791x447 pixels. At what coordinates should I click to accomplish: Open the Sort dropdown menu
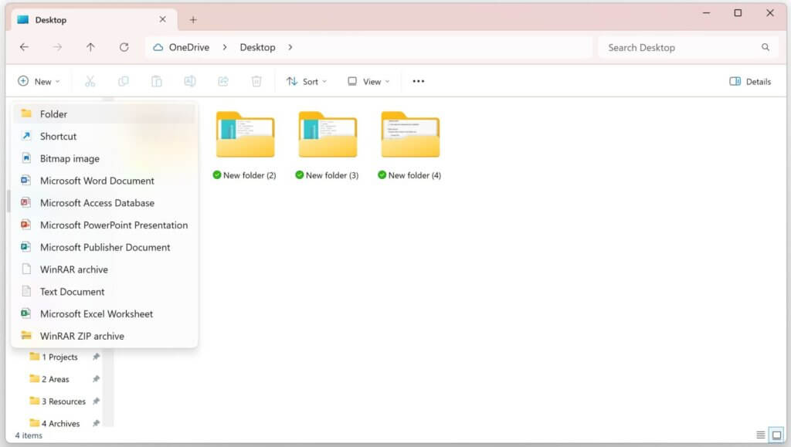(307, 81)
